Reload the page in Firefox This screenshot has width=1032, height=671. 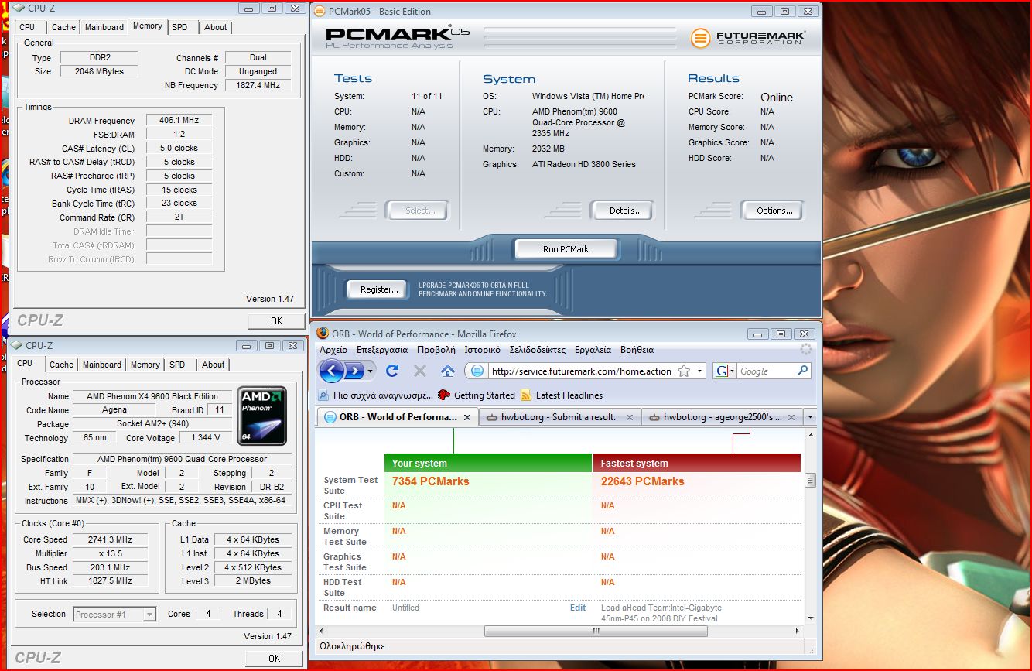[392, 371]
